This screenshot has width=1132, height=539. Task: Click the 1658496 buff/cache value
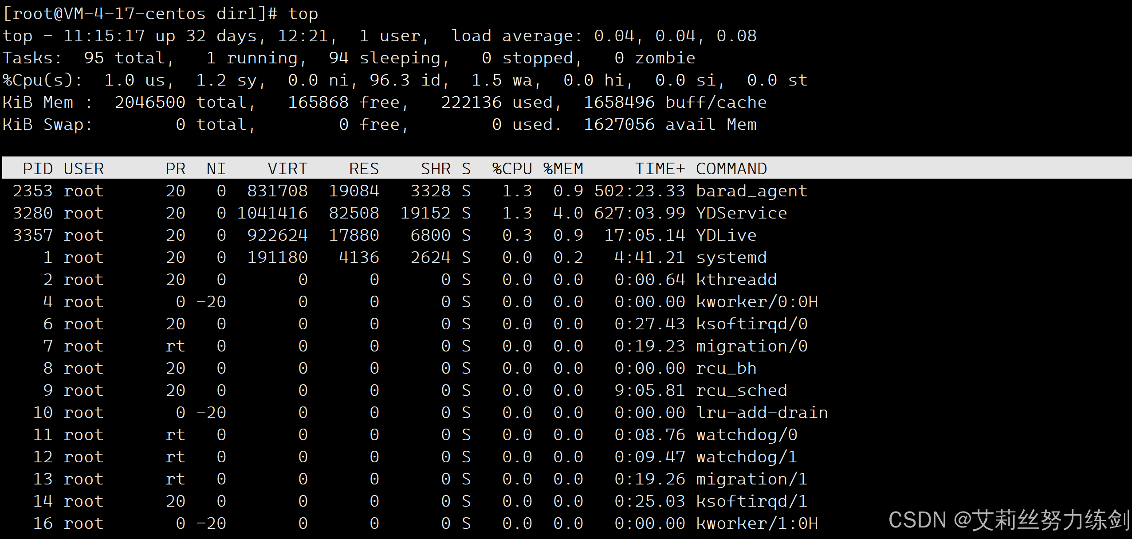click(619, 102)
